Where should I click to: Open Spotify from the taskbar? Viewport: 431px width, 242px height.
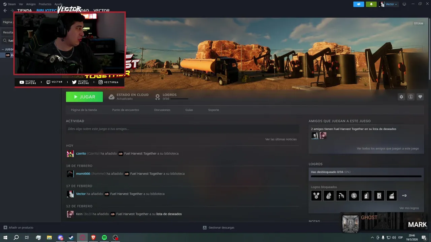pyautogui.click(x=104, y=238)
